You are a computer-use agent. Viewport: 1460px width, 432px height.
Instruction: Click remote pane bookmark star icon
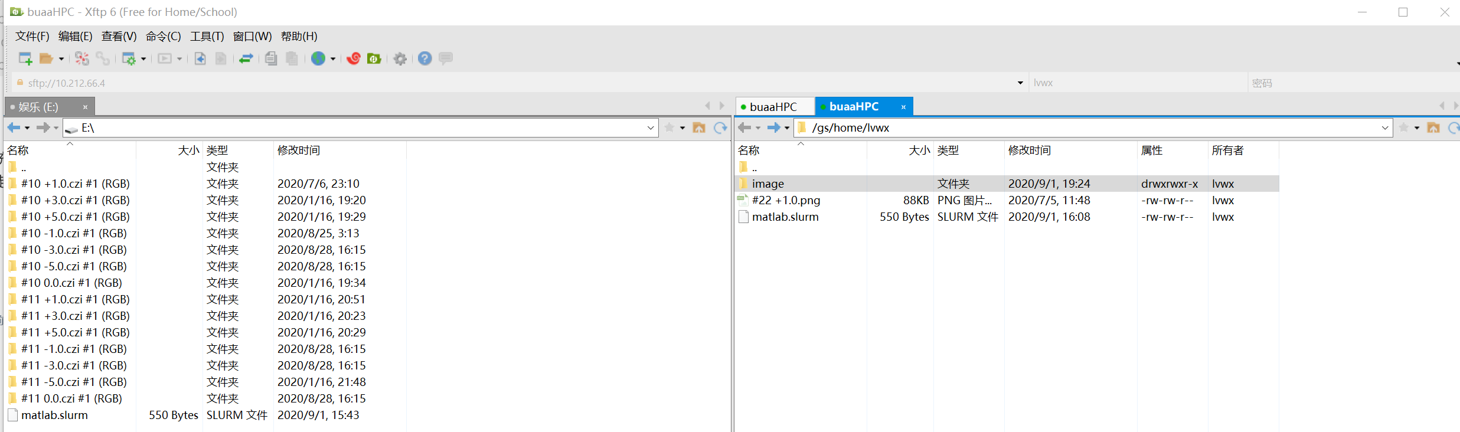point(1404,127)
